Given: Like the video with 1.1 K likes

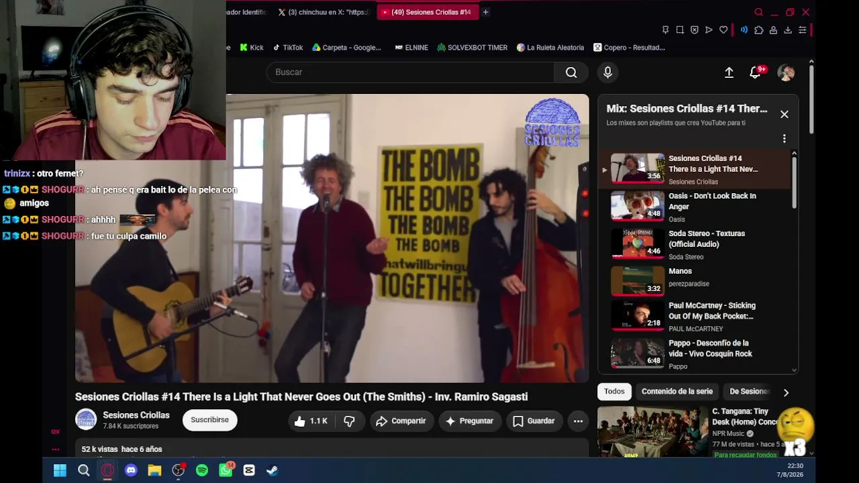Looking at the screenshot, I should [x=310, y=421].
